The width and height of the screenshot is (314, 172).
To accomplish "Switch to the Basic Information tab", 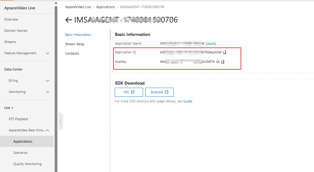I will click(x=78, y=35).
